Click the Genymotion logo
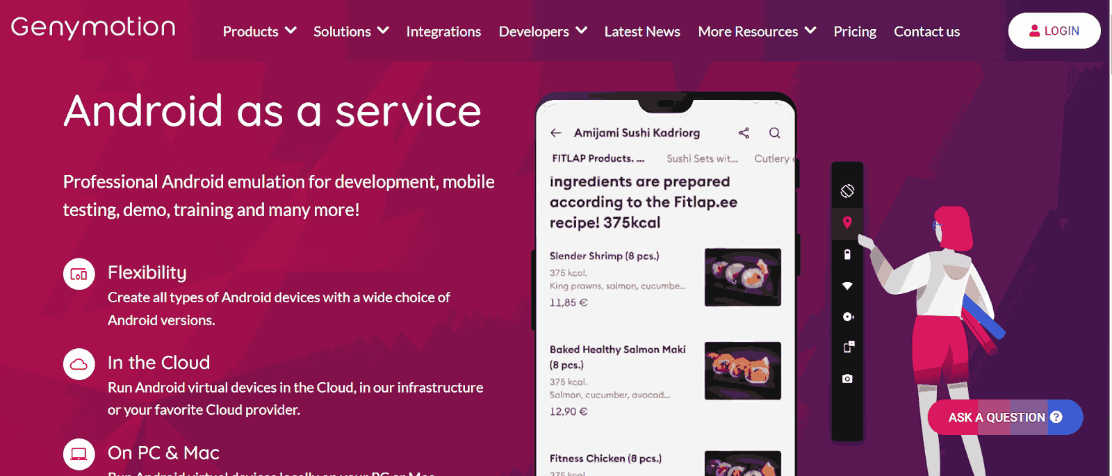This screenshot has height=476, width=1112. [x=93, y=28]
